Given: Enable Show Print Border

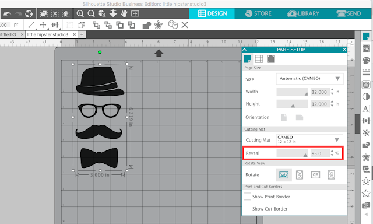Looking at the screenshot, I should pyautogui.click(x=247, y=197).
